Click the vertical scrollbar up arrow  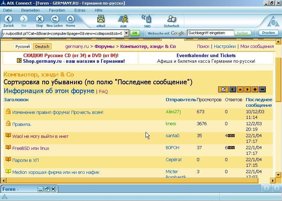(x=278, y=42)
